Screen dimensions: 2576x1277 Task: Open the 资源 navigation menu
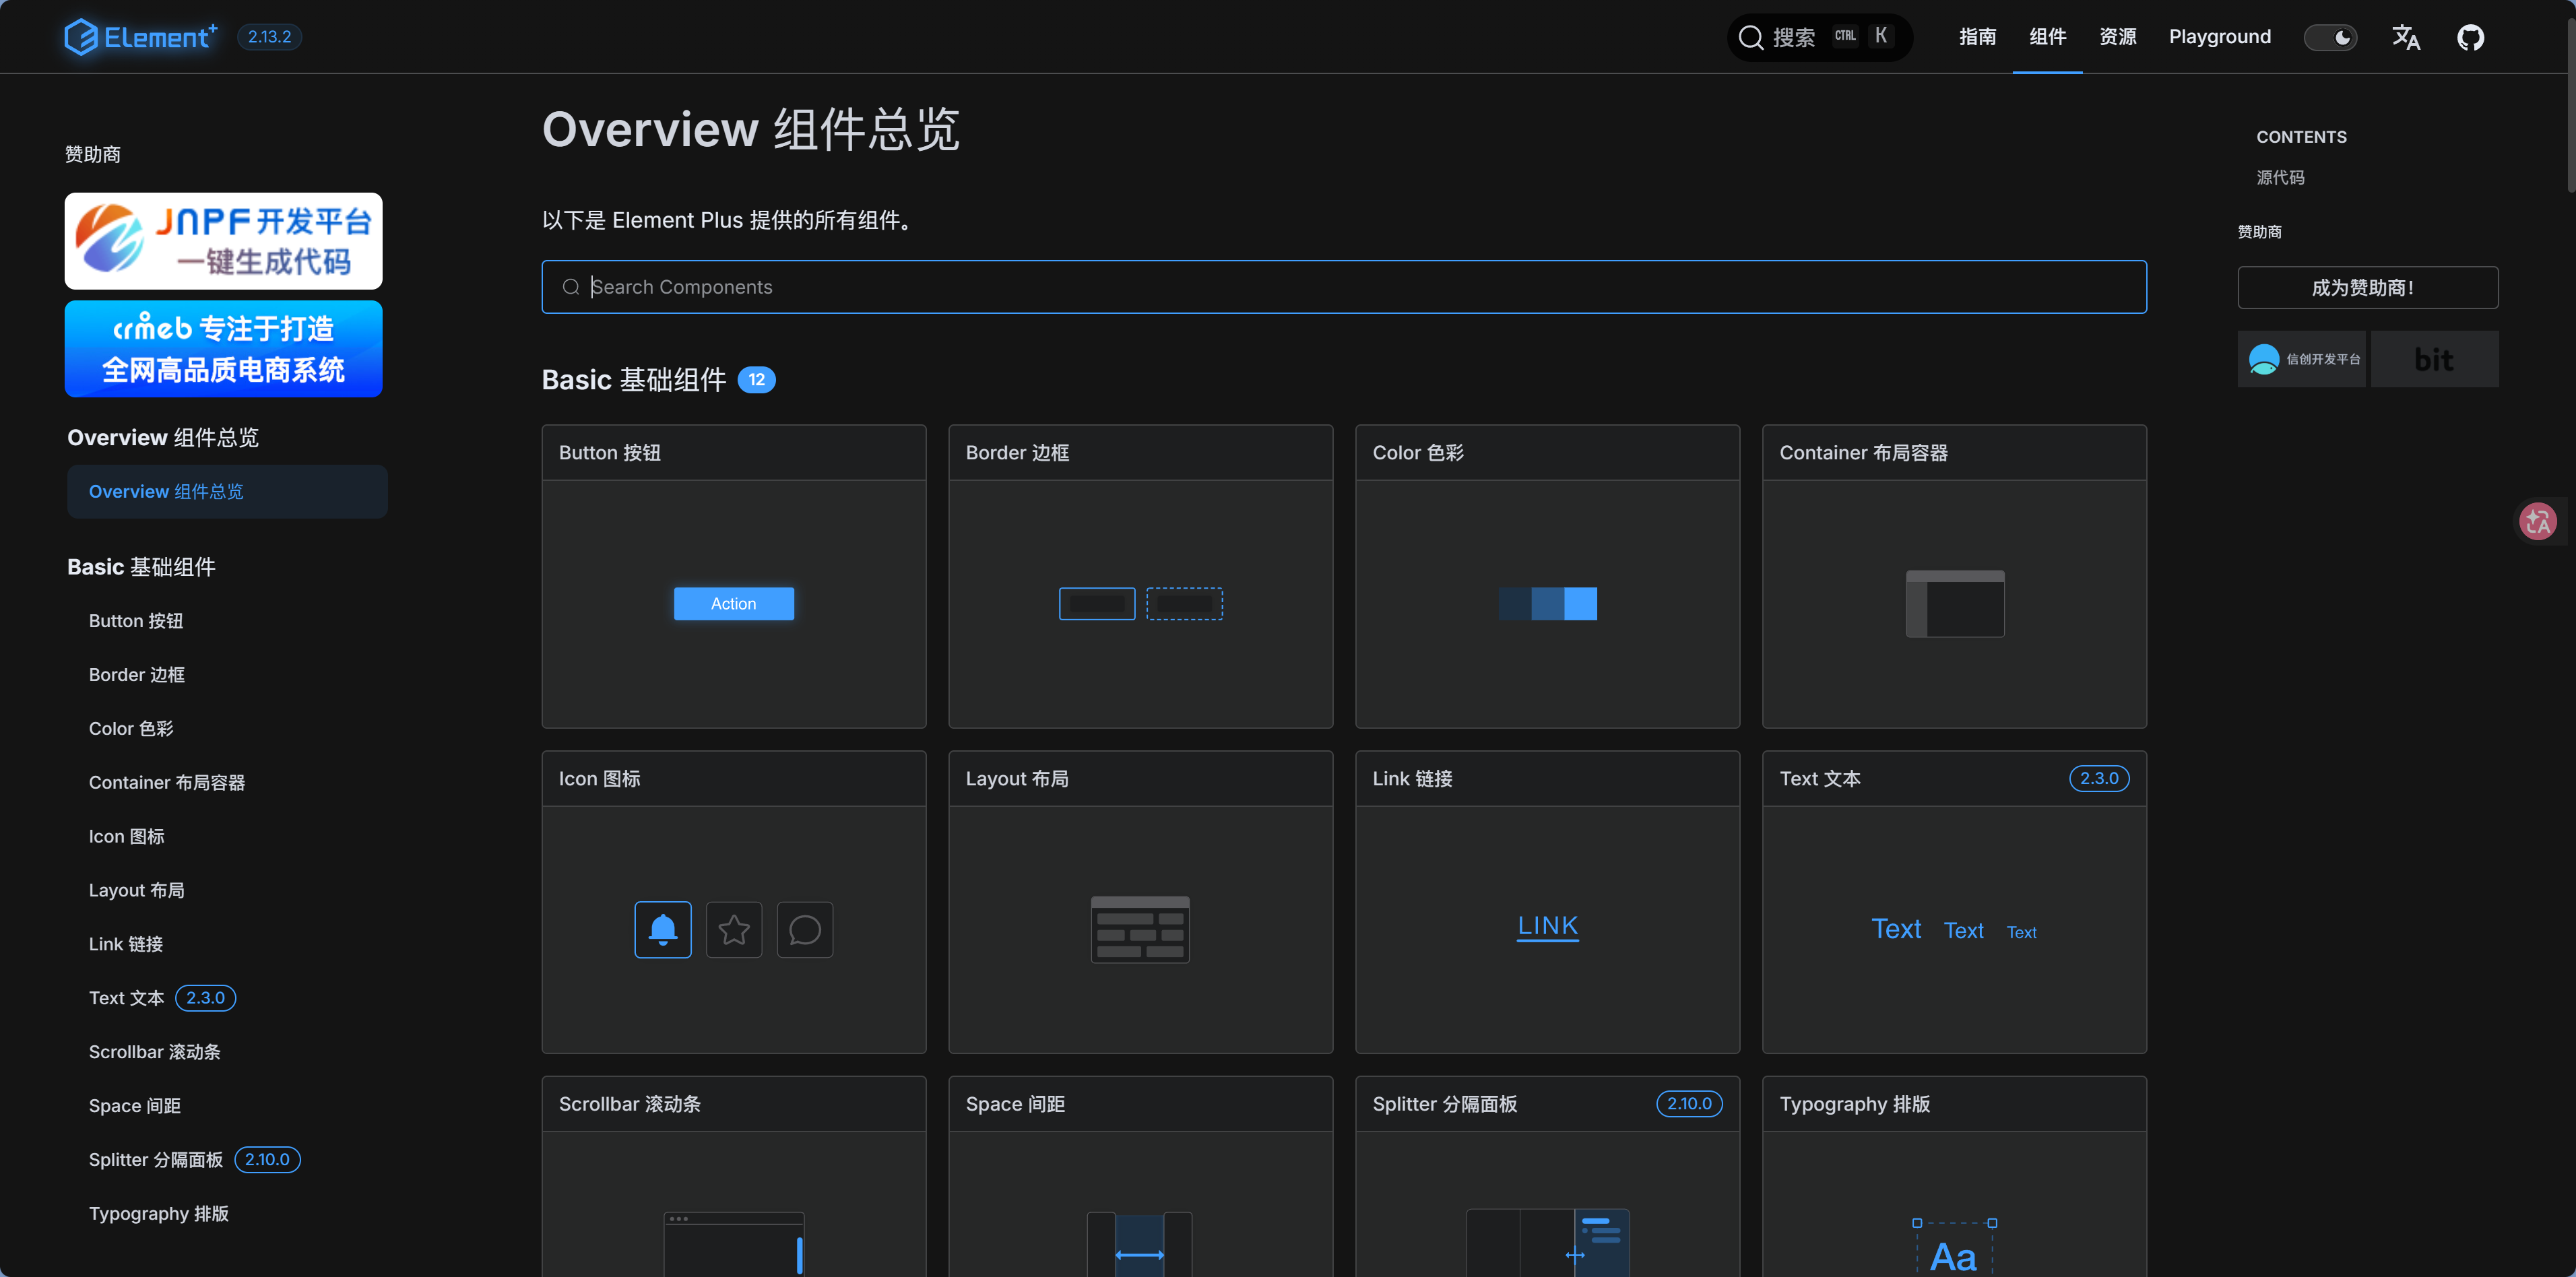2117,37
